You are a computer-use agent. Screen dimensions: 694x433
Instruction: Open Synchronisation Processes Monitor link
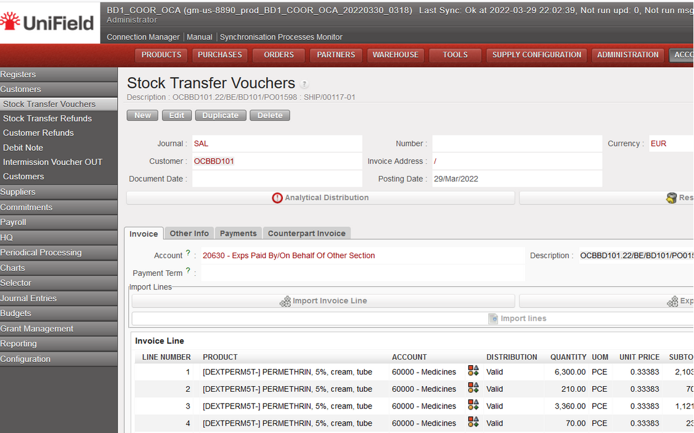pyautogui.click(x=281, y=37)
